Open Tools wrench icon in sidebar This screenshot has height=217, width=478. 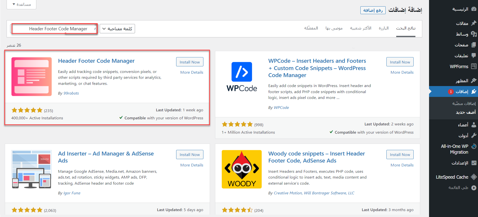coord(474,135)
